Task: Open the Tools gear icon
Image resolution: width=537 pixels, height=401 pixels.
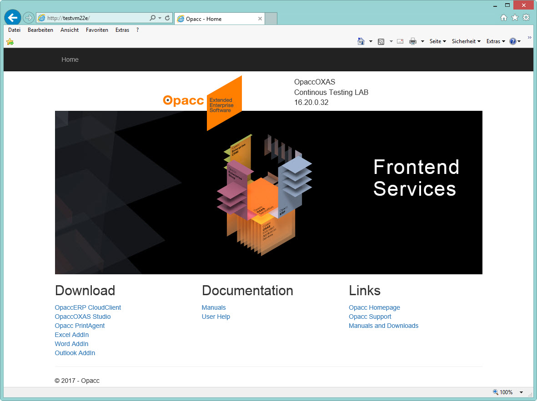Action: (x=526, y=17)
